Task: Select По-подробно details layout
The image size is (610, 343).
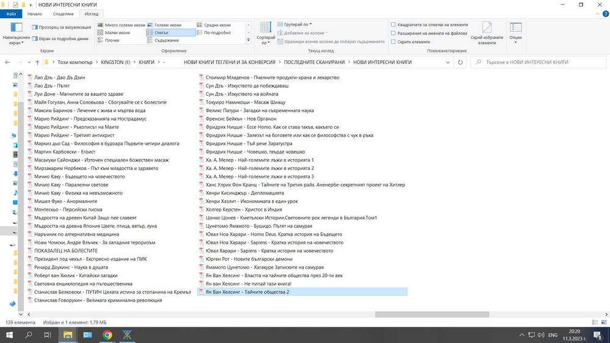Action: (214, 33)
